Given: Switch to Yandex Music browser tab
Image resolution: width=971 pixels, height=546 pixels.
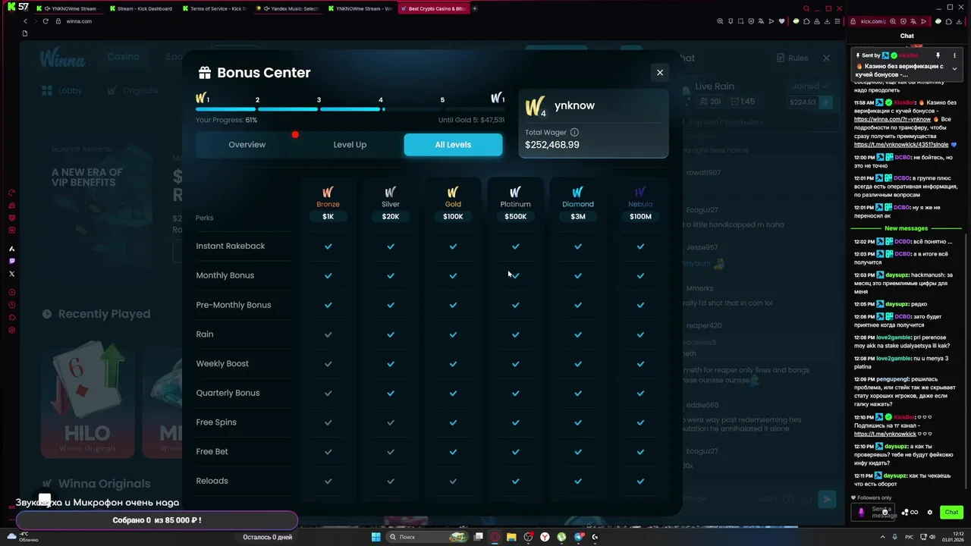Looking at the screenshot, I should 287,8.
